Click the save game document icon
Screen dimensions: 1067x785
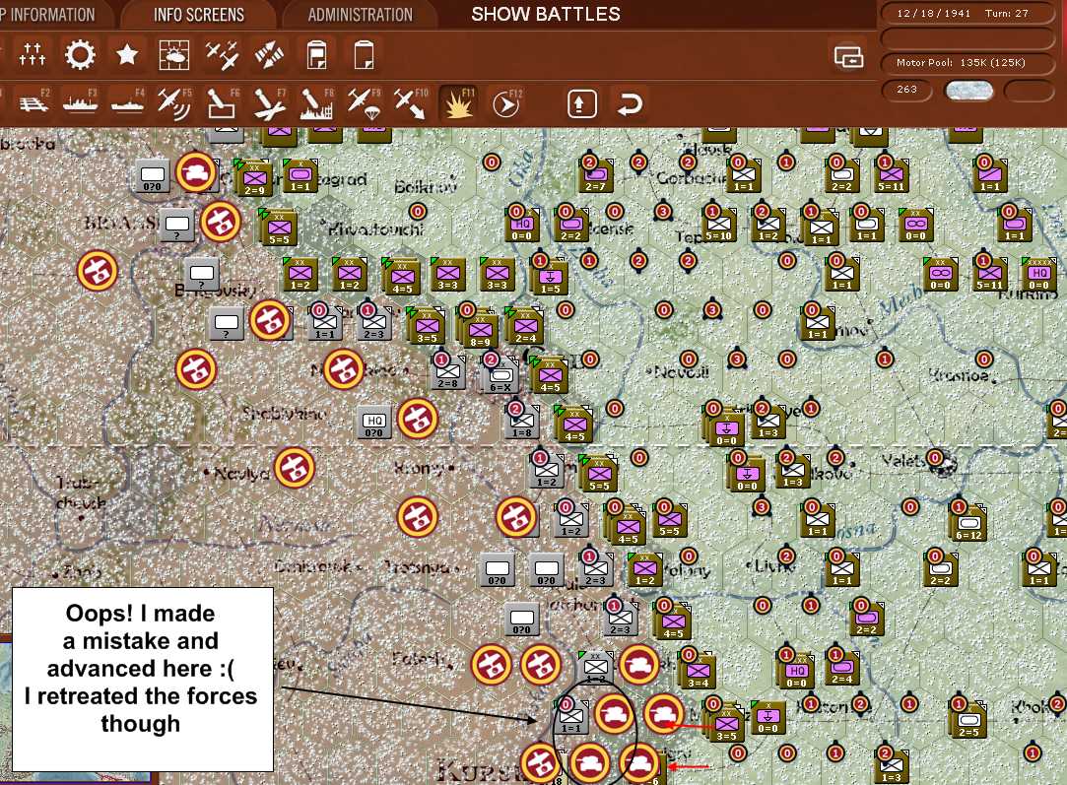point(316,55)
